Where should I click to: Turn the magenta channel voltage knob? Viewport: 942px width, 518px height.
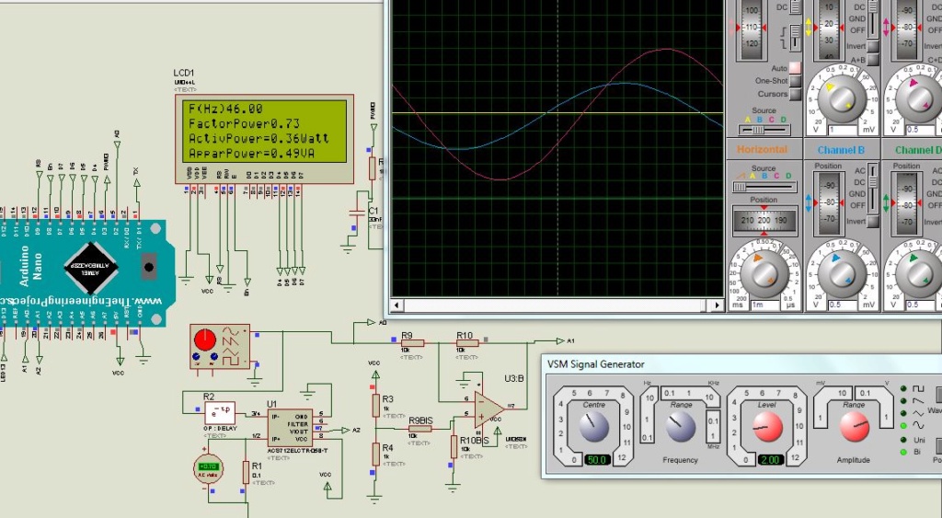pos(919,99)
